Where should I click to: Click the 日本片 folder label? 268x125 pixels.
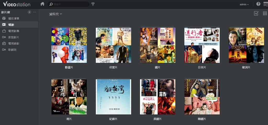click(x=202, y=67)
